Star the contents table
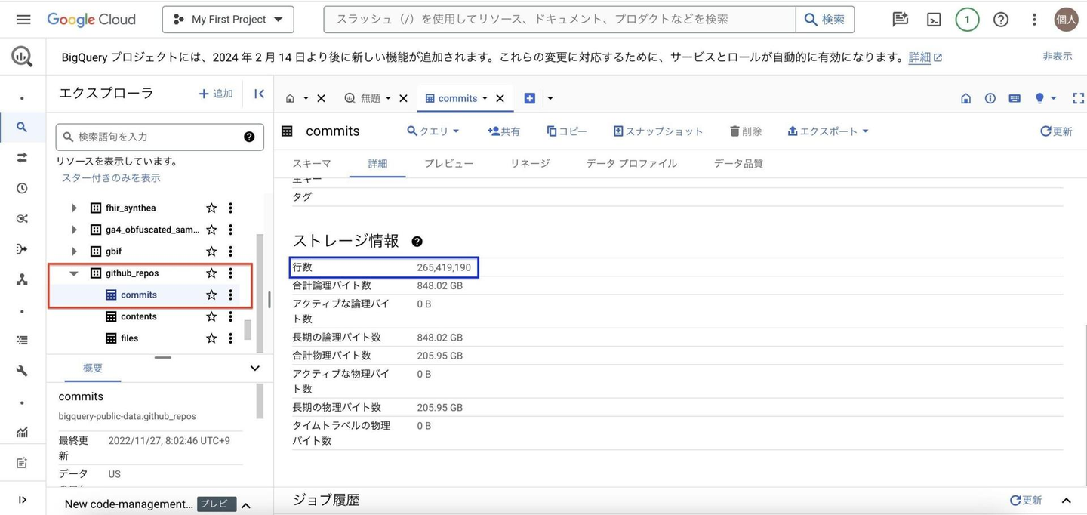1087x515 pixels. 211,317
